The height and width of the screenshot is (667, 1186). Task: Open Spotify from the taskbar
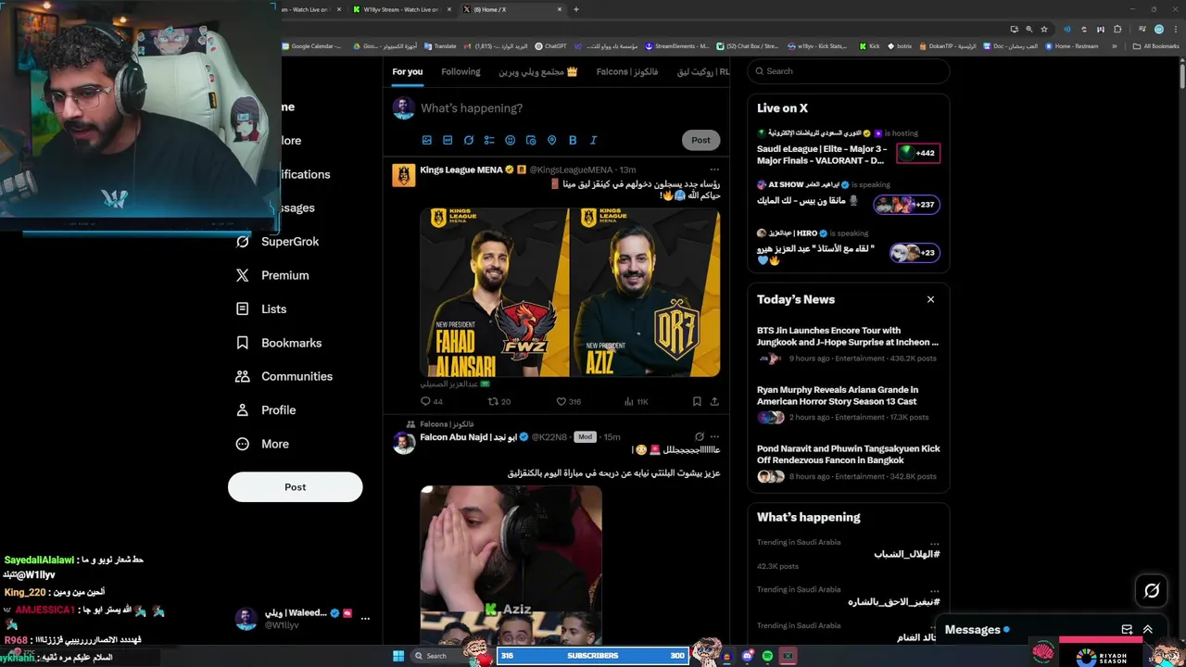pyautogui.click(x=768, y=656)
